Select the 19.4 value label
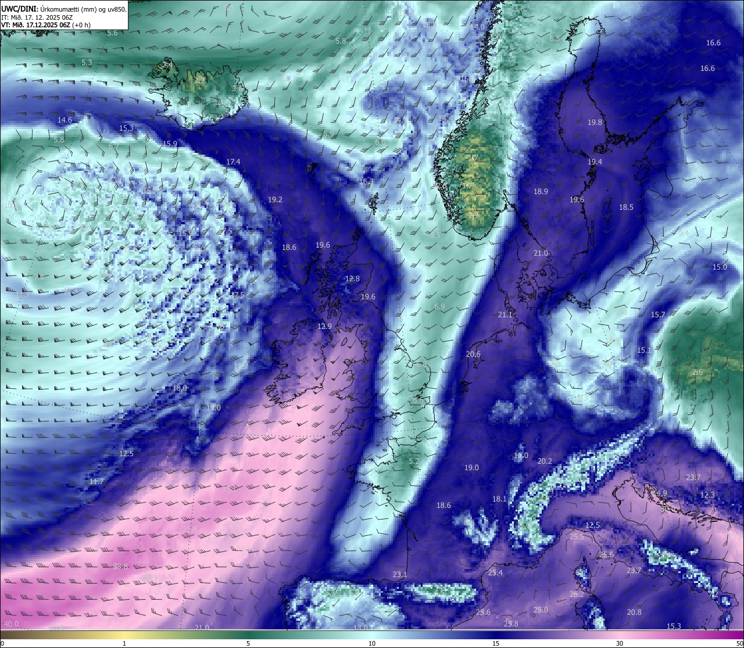 point(595,162)
